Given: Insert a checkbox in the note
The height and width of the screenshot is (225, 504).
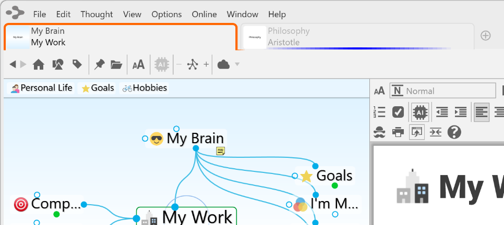Looking at the screenshot, I should [398, 112].
